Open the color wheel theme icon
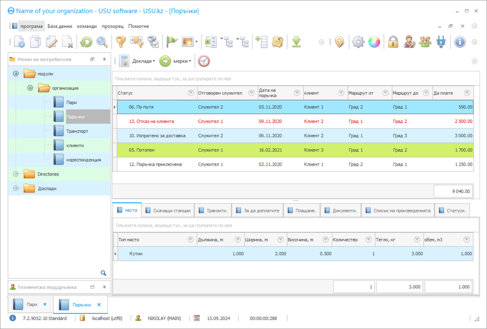 pyautogui.click(x=374, y=42)
